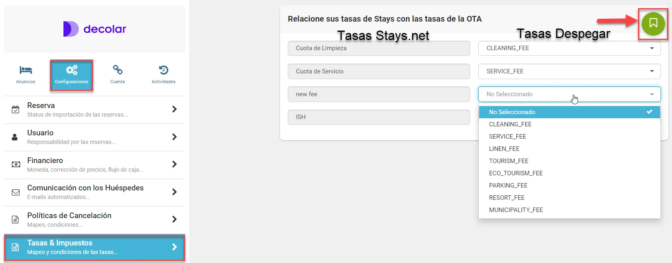Click the heading 'Relacione sus tasas de Stays con las tasas de la OTA'
Screen dimensions: 672x263
click(x=385, y=19)
